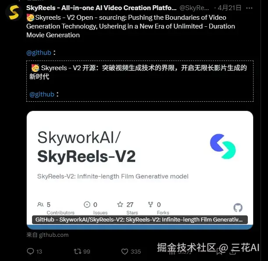Viewport: 268px width, 261px height.
Task: Click the views analytics icon
Action: pos(172,252)
